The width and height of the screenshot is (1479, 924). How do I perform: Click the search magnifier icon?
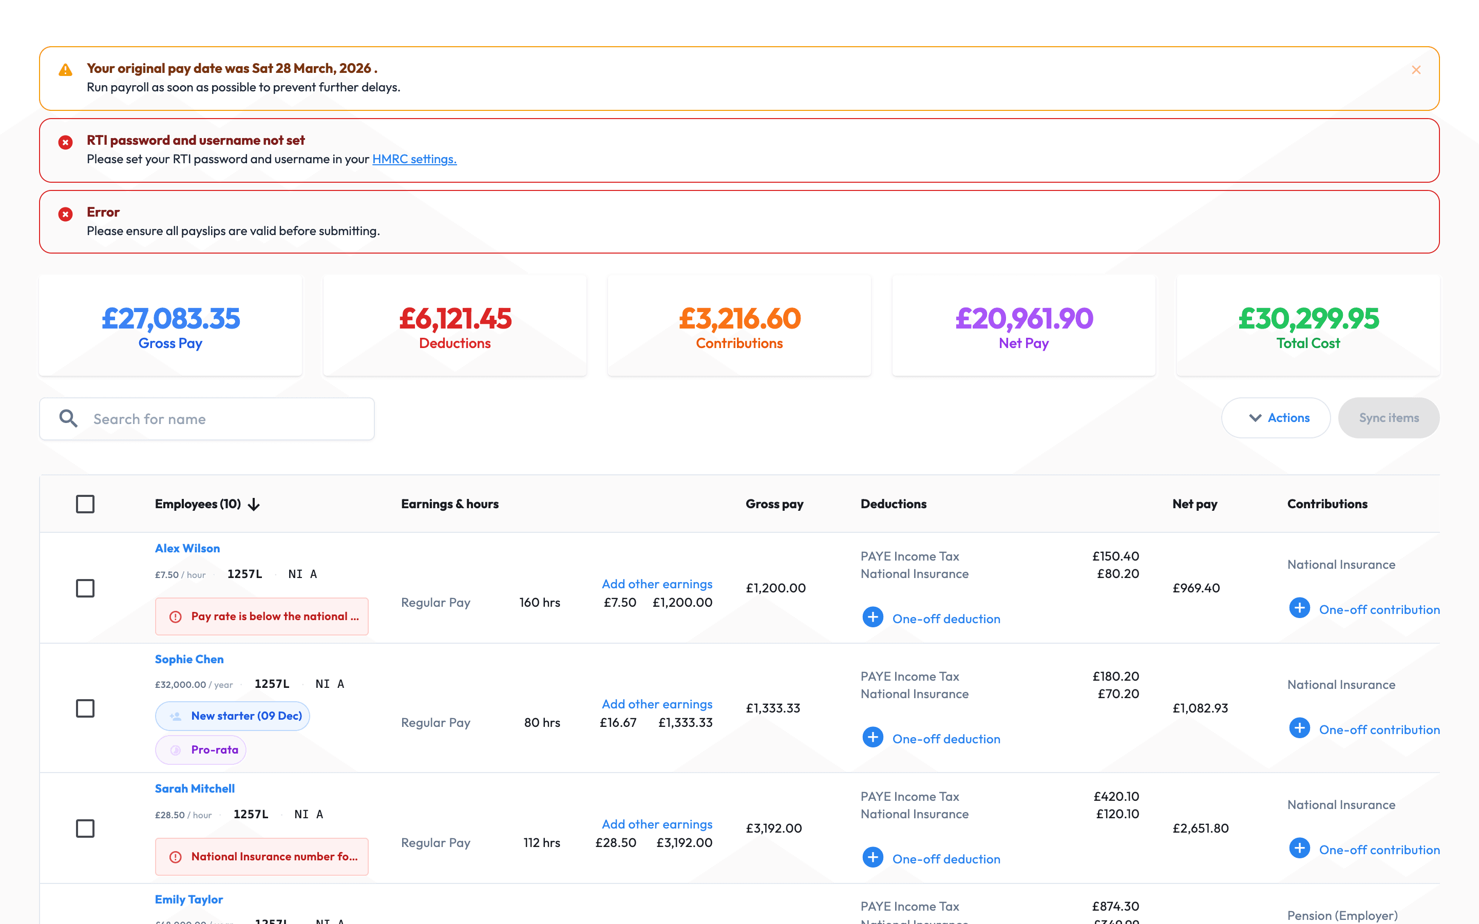tap(68, 418)
